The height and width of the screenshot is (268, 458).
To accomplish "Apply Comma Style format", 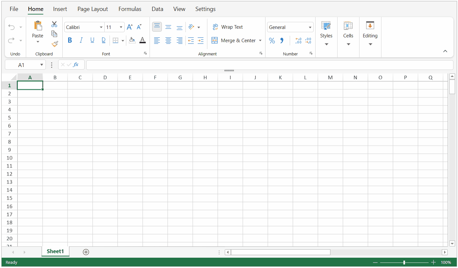I will click(x=282, y=41).
